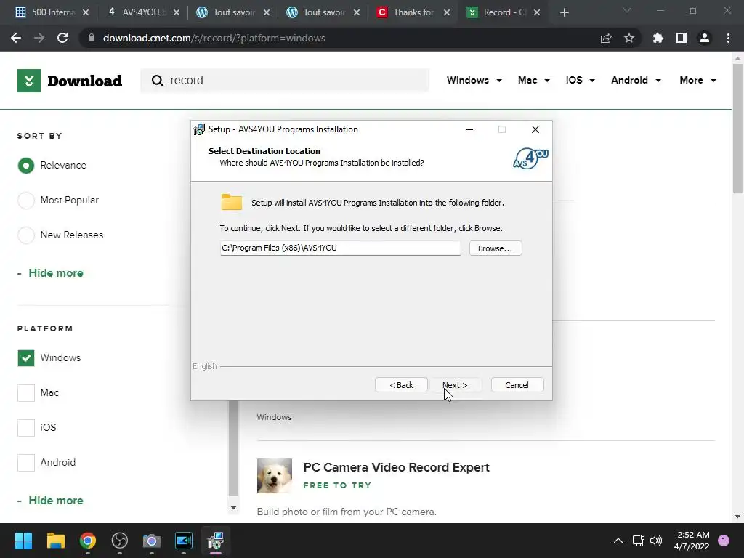
Task: Open the clock and date in taskbar
Action: (692, 541)
